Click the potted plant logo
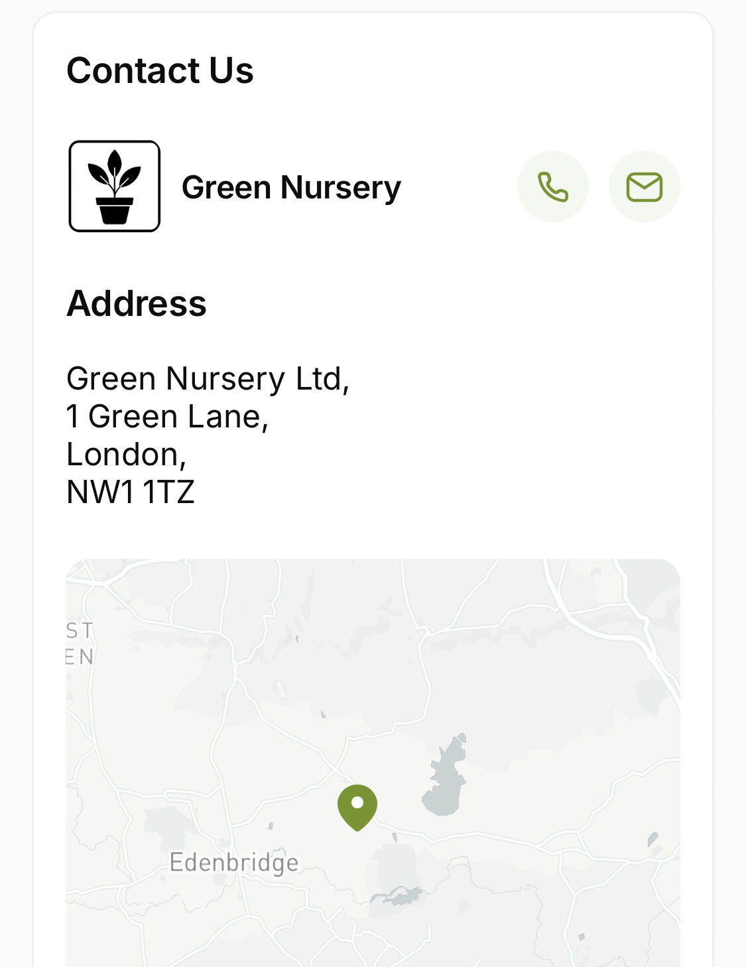 click(x=115, y=186)
